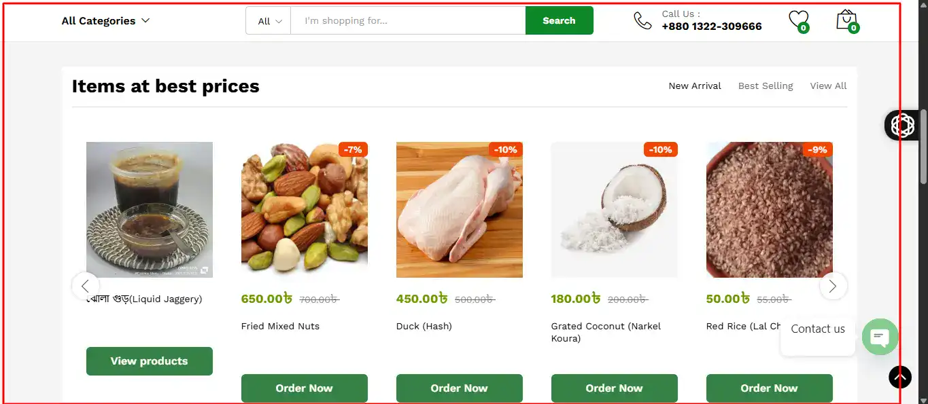Click the Search button
The height and width of the screenshot is (404, 928).
pos(559,20)
